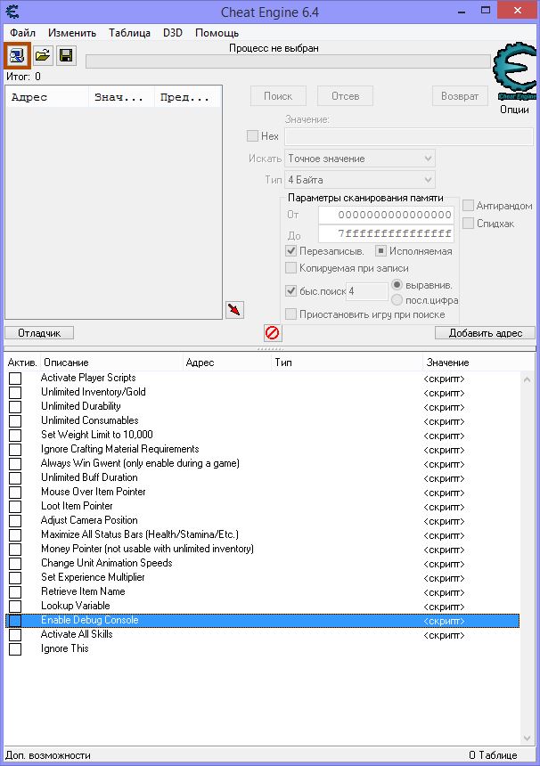540x766 pixels.
Task: Toggle the Антирандом checkbox
Action: click(x=468, y=206)
